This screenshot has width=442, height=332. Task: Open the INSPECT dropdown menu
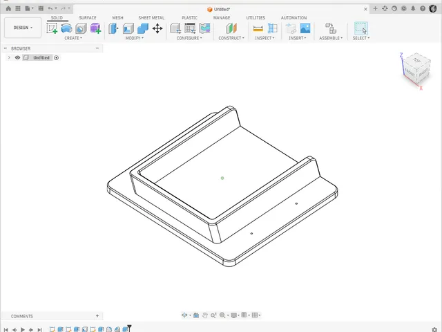click(x=265, y=38)
